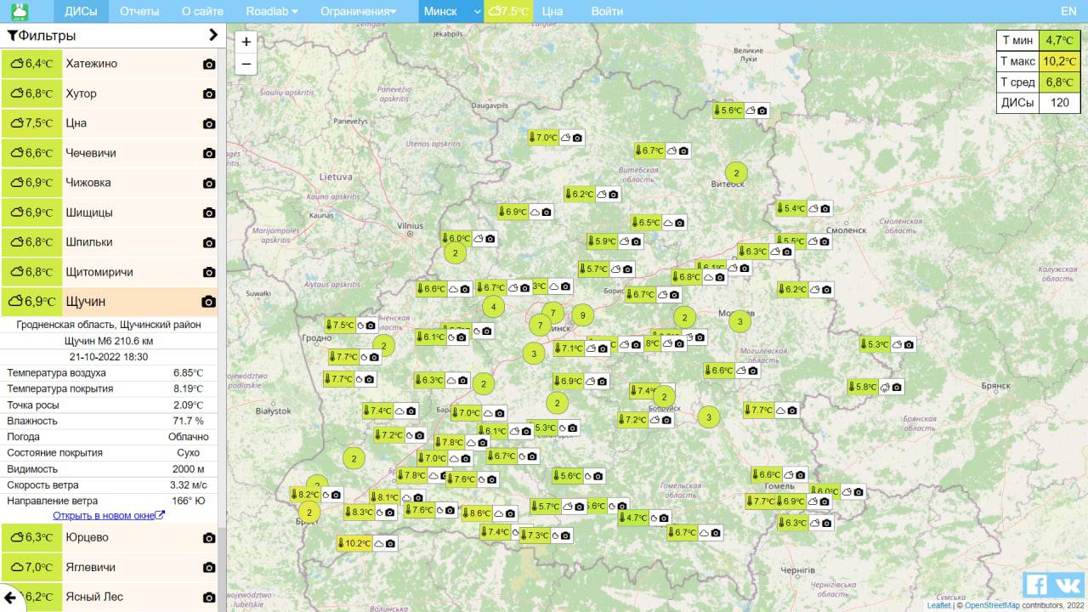Collapse the Фильтры side panel
Screen dimensions: 1088x612
(212, 36)
